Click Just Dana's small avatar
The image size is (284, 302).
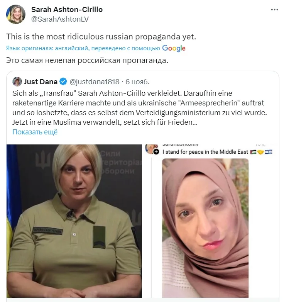click(17, 81)
